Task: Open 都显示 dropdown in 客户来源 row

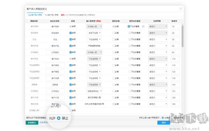Action: (x=158, y=78)
